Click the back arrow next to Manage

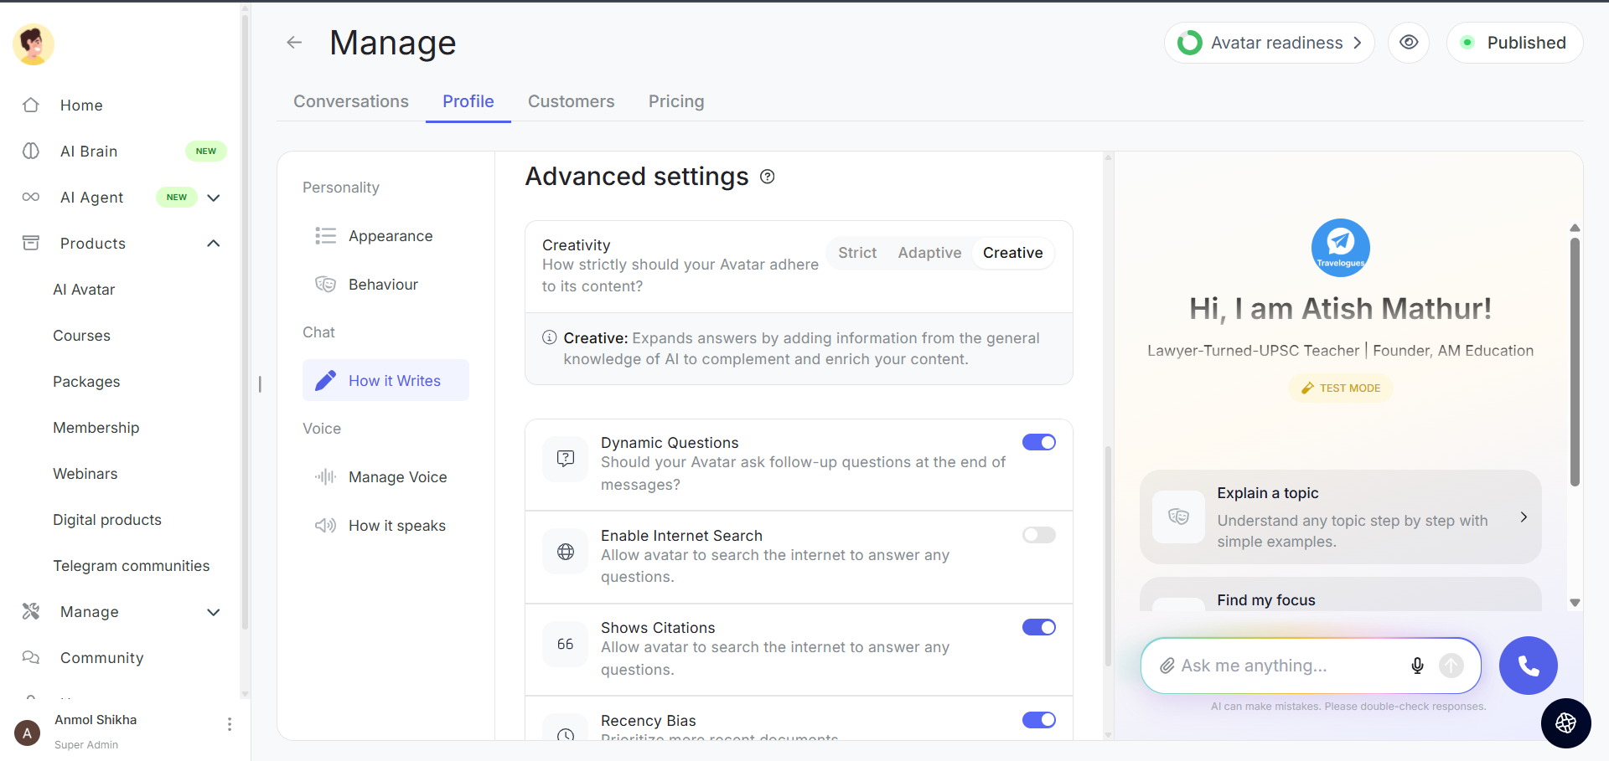[294, 43]
